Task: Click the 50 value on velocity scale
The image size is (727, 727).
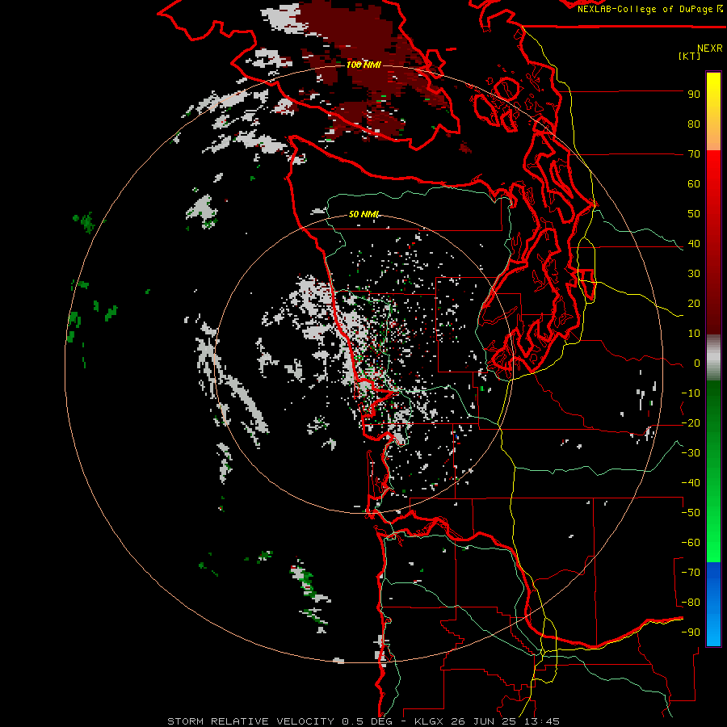Action: tap(694, 214)
